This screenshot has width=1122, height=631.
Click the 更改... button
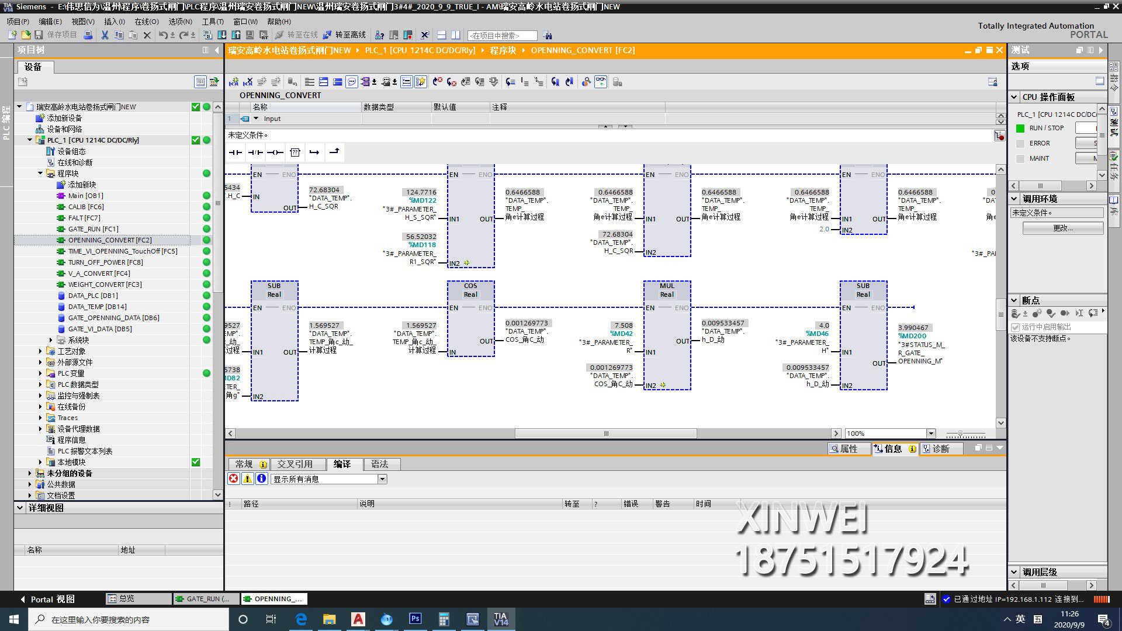tap(1063, 228)
